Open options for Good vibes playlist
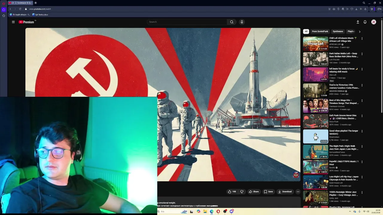 pos(362,131)
